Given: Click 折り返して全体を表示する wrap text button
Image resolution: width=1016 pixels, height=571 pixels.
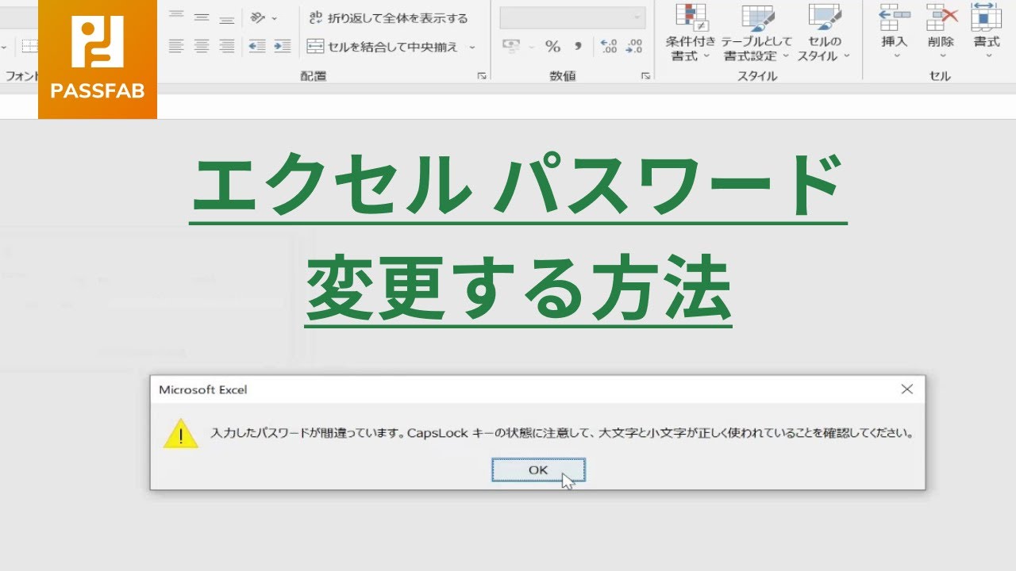Looking at the screenshot, I should 387,17.
